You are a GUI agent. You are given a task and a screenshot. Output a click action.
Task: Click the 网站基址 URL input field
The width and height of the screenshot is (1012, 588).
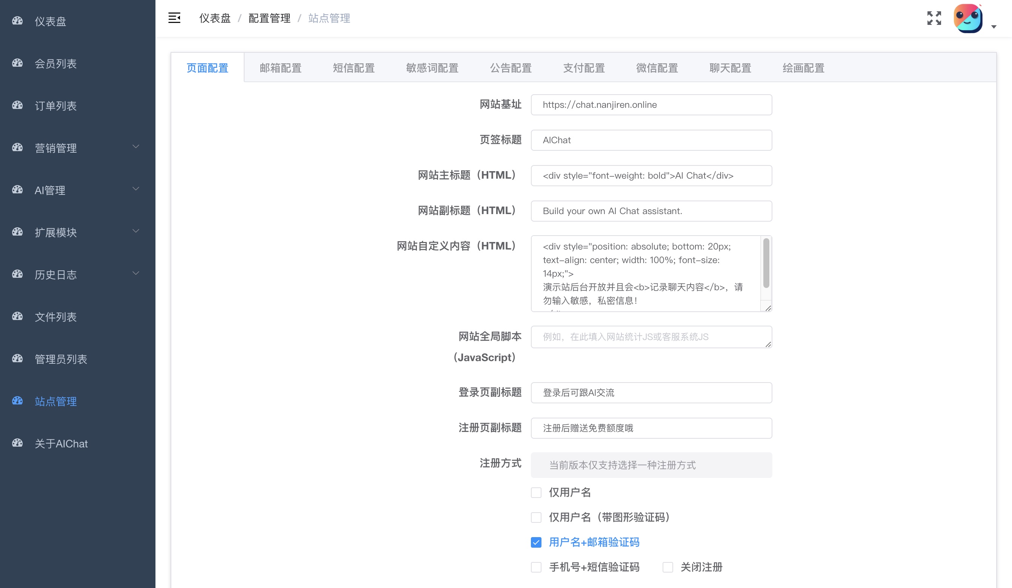click(x=651, y=105)
